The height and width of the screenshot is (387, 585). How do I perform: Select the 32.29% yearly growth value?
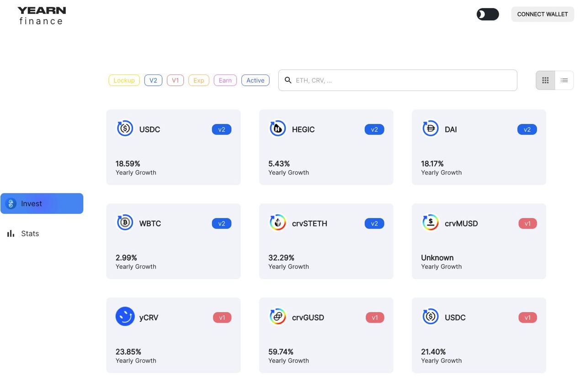(281, 258)
